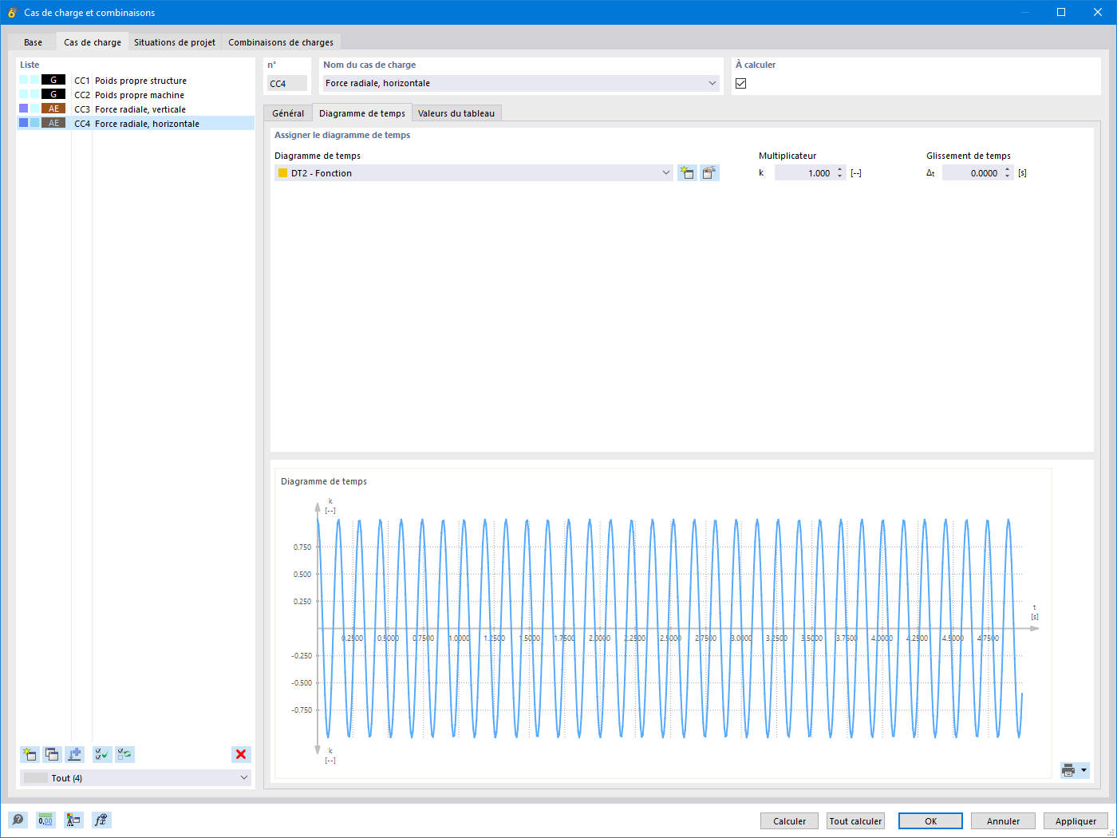Image resolution: width=1117 pixels, height=838 pixels.
Task: Click Annuler to cancel
Action: coord(1003,820)
